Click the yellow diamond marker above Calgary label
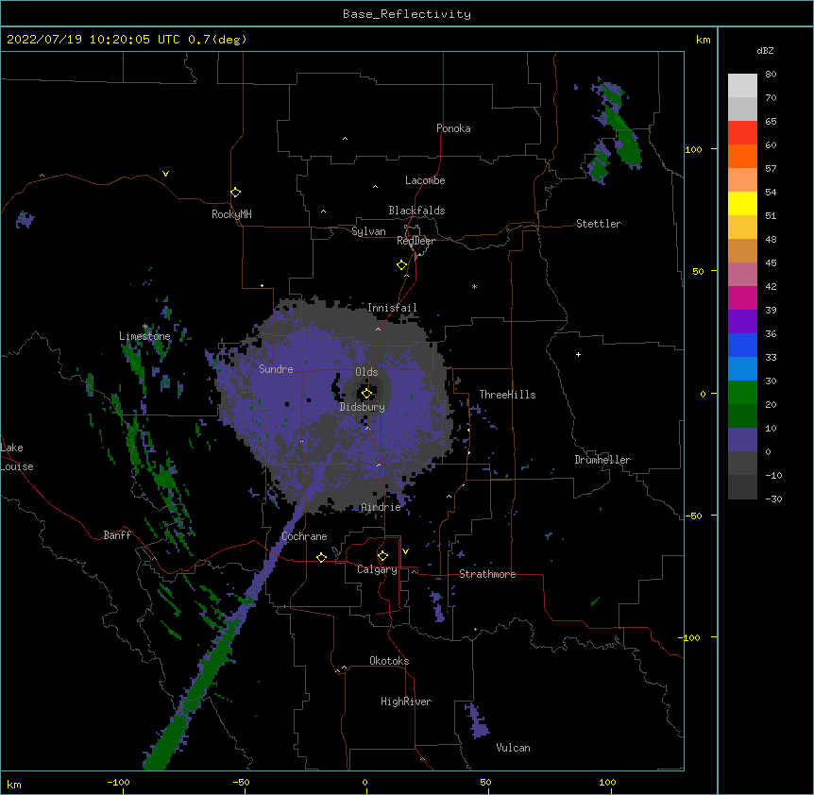814x795 pixels. pyautogui.click(x=382, y=556)
